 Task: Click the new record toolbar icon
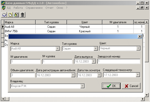pyautogui.click(x=10, y=15)
